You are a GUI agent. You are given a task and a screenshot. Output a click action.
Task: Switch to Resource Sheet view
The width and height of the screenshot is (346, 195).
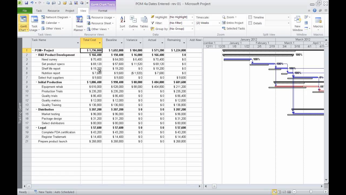pos(100,23)
